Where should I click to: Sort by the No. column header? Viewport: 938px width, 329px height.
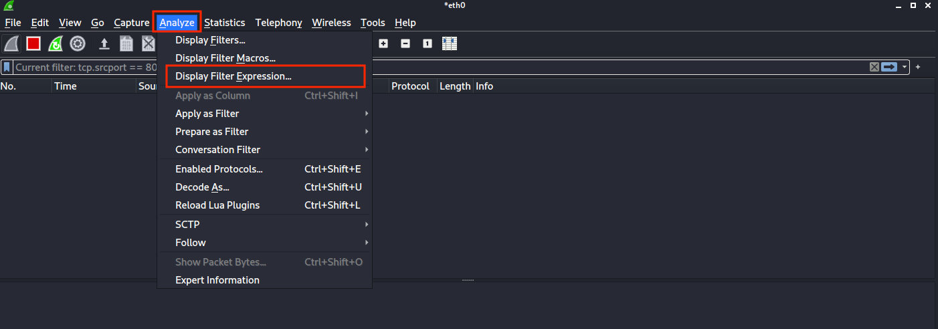26,86
